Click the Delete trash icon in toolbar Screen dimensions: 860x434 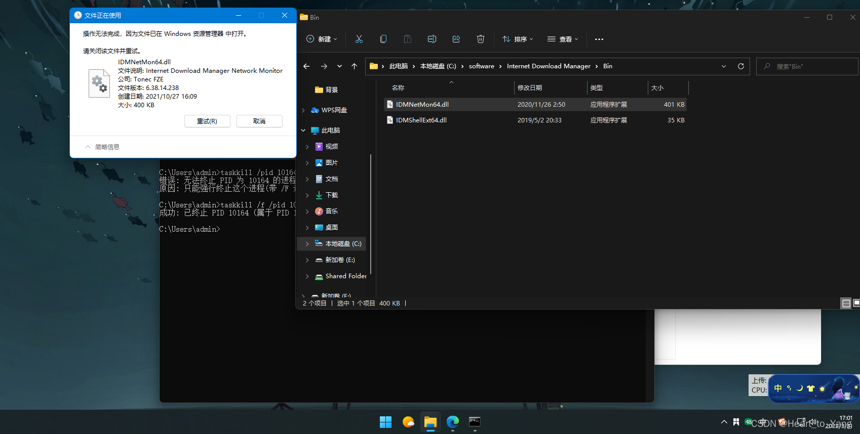point(481,39)
